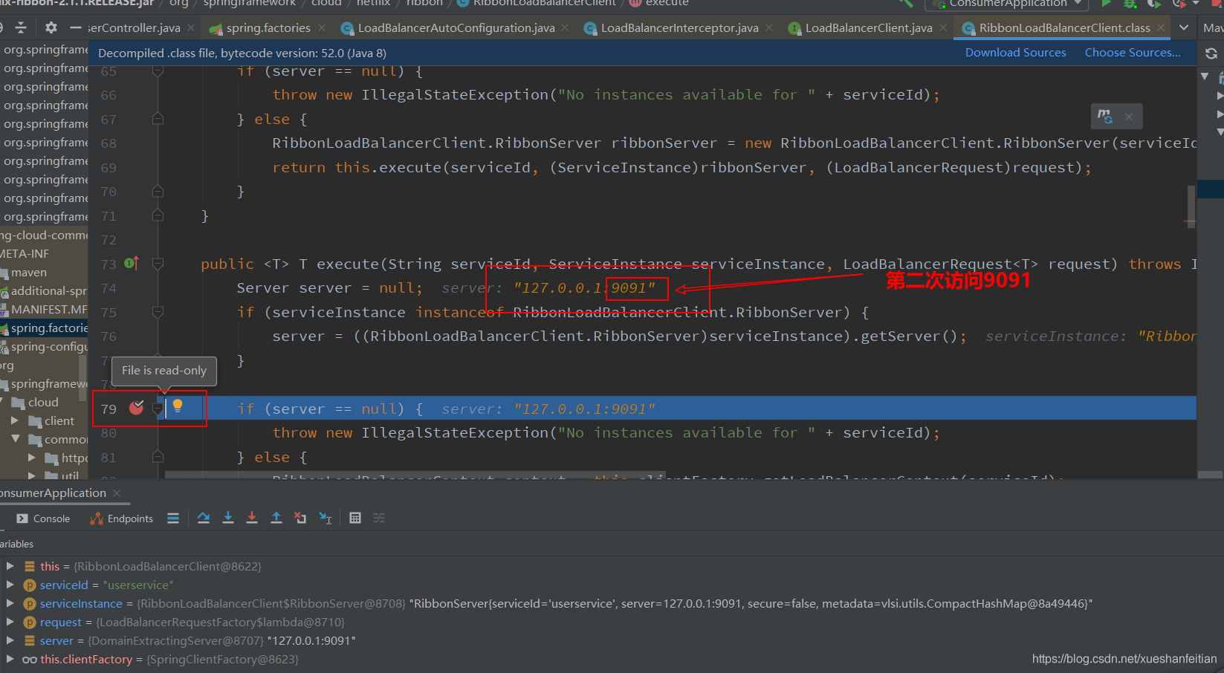The image size is (1224, 673).
Task: Switch to LoadBalancerInterceptor.java tab
Action: coord(679,27)
